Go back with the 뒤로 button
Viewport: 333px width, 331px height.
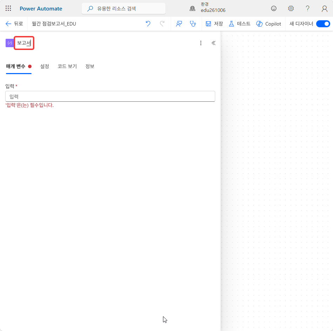point(14,24)
